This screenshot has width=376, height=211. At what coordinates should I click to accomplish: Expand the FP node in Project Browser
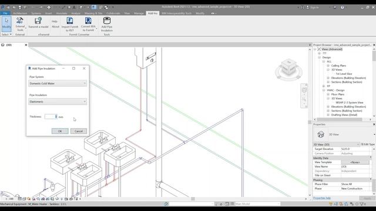click(324, 86)
